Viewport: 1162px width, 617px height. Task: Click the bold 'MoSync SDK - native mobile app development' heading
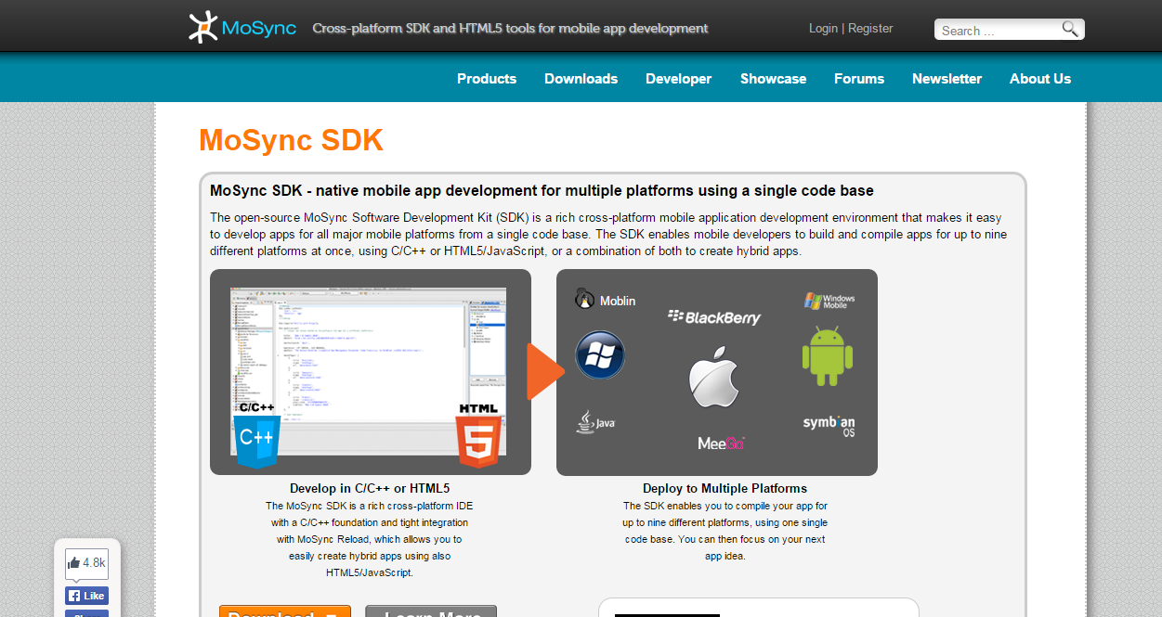coord(542,191)
